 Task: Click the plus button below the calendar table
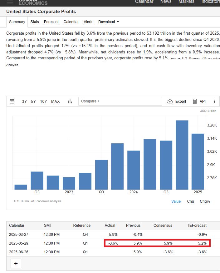pyautogui.click(x=16, y=263)
